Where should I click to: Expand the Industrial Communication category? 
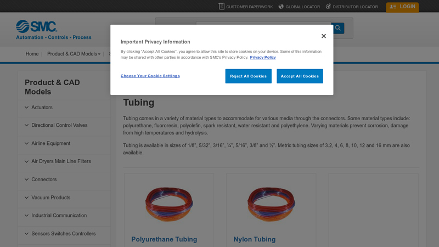59,216
